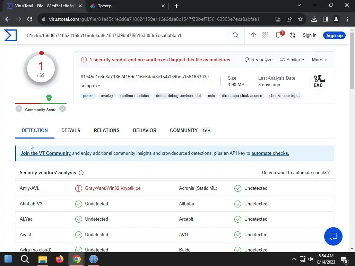Click the browser back arrow
The image size is (355, 266).
pos(8,19)
